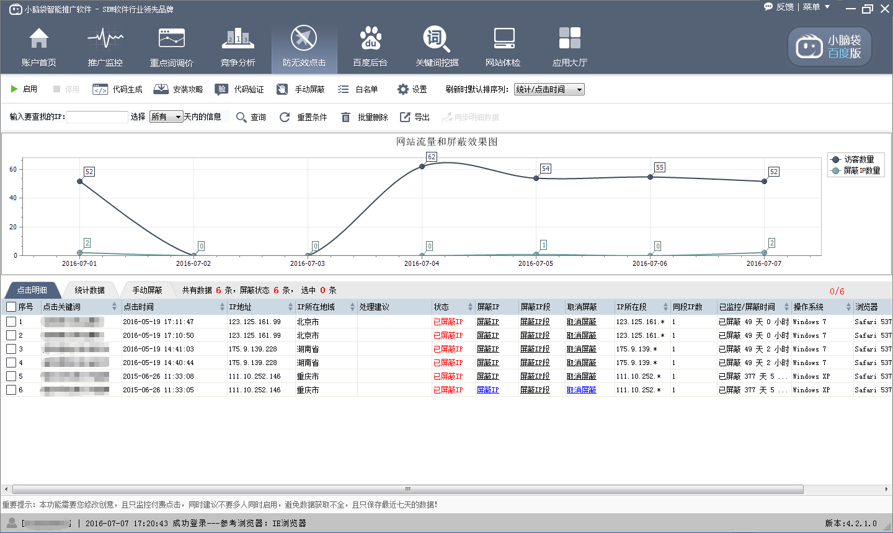Open the 菜单 dropdown in title bar

815,7
